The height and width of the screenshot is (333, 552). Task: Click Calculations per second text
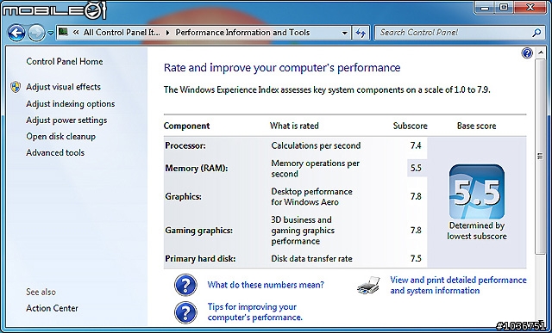pyautogui.click(x=316, y=145)
